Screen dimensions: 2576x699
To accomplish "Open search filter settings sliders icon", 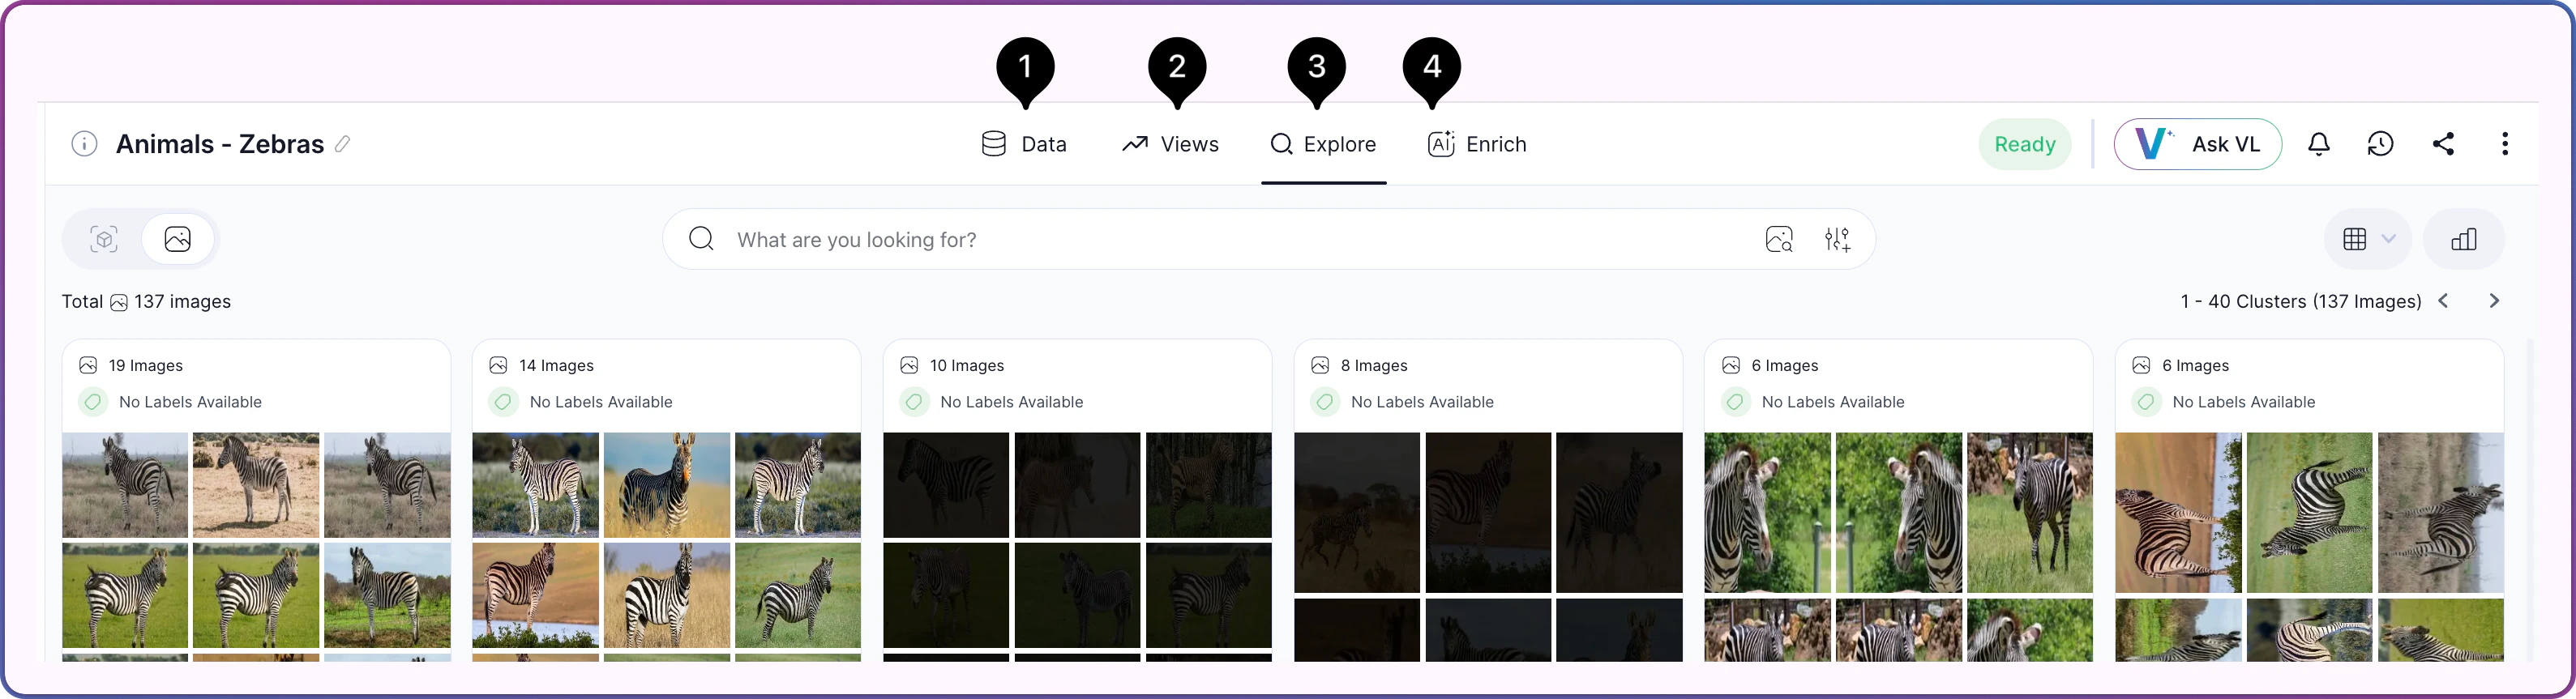I will click(1837, 240).
